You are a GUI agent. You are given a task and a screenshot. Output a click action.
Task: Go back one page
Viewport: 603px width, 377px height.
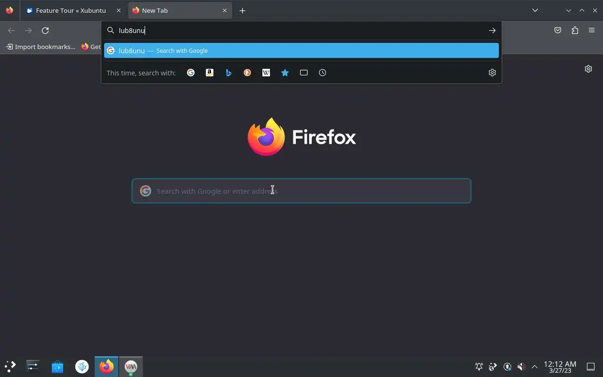click(x=11, y=31)
